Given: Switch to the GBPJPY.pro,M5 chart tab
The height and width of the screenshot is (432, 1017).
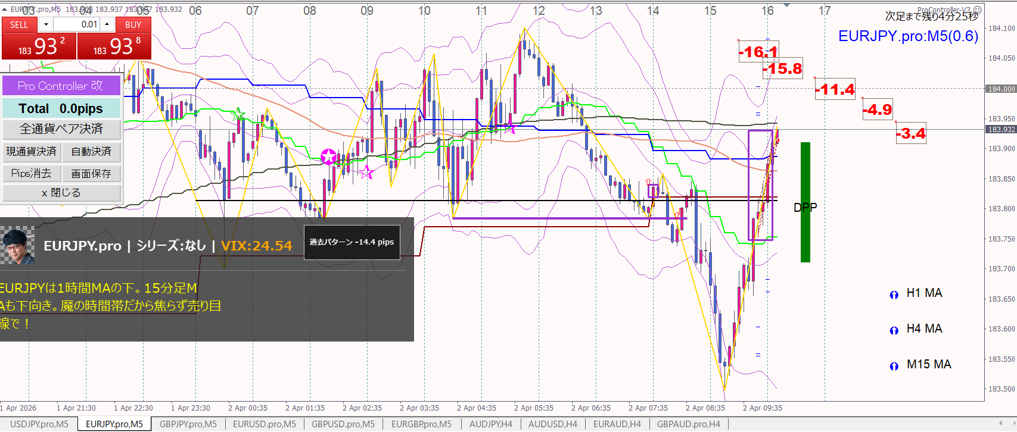Looking at the screenshot, I should (x=188, y=424).
